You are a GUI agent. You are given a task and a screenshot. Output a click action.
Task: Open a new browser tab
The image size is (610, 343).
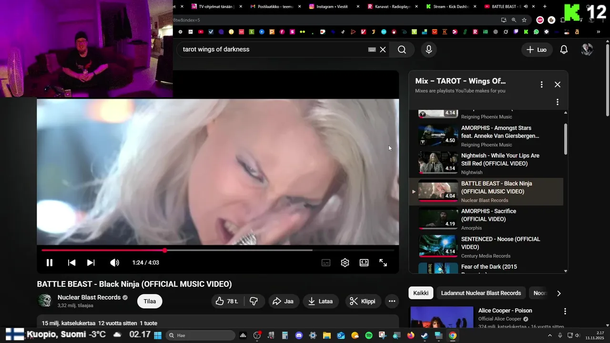(545, 6)
